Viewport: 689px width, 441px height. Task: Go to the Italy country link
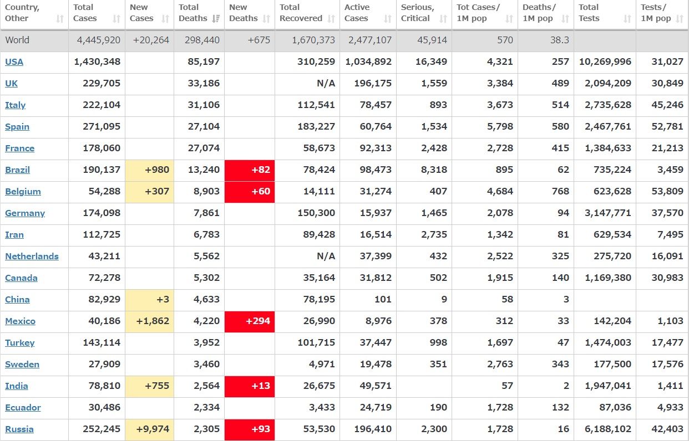click(x=16, y=105)
